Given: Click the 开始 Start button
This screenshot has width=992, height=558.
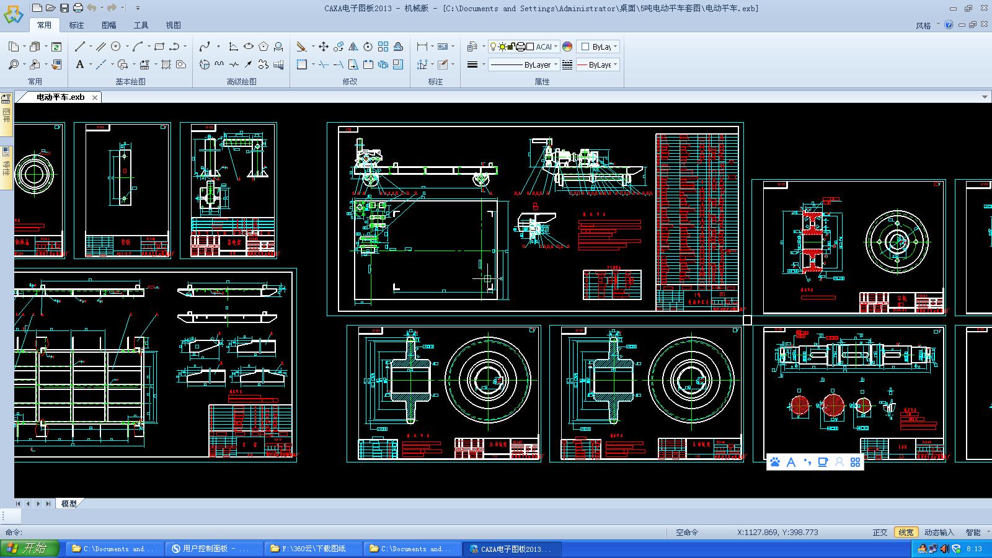Looking at the screenshot, I should pyautogui.click(x=30, y=549).
